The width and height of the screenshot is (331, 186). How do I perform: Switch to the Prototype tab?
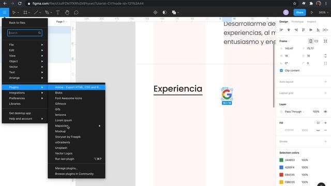pos(297,22)
